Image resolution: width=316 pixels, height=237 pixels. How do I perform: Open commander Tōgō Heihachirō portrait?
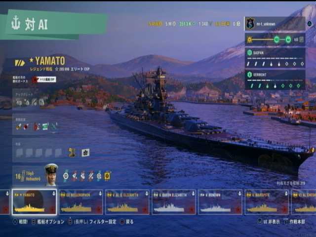coord(51,175)
